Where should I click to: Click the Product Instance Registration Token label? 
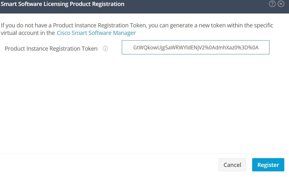click(51, 49)
